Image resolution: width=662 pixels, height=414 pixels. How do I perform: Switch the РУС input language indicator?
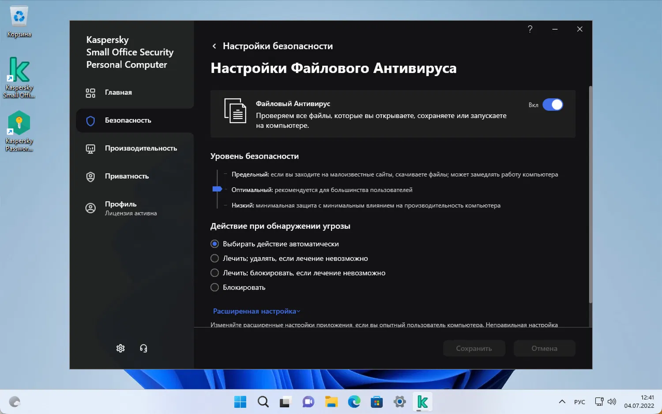579,402
